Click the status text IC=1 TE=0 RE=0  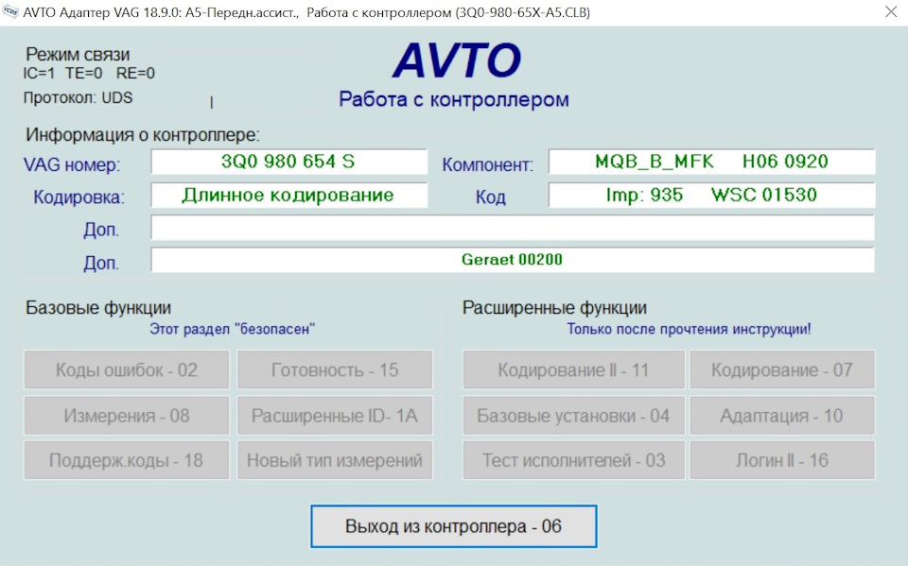click(89, 73)
